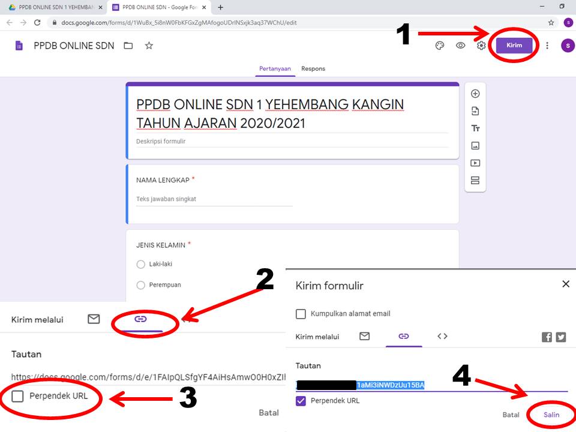
Task: Select the Laki-laki radio button
Action: pyautogui.click(x=140, y=264)
